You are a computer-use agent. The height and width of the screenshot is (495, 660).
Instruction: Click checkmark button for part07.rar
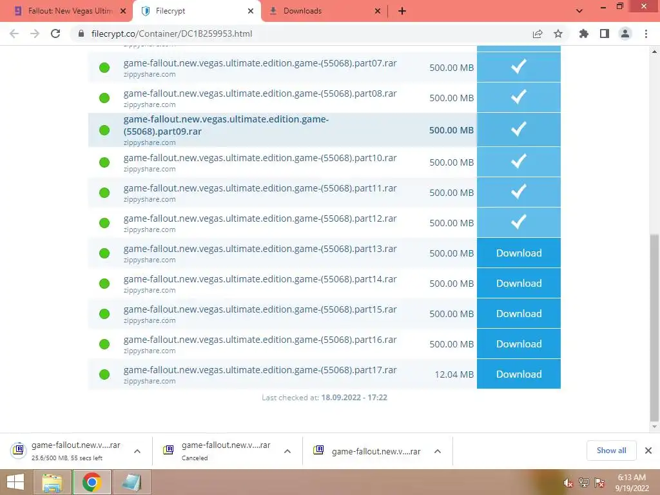[519, 67]
